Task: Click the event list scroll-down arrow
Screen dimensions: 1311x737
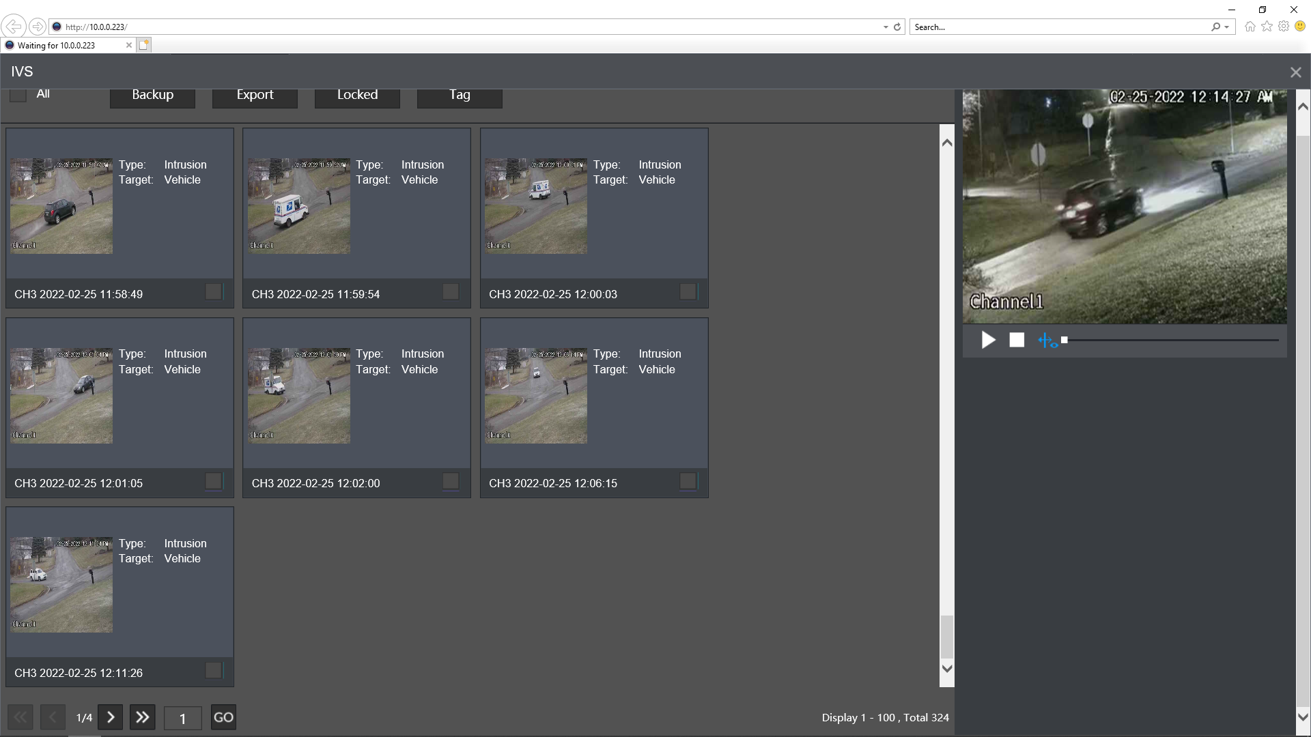Action: click(947, 669)
